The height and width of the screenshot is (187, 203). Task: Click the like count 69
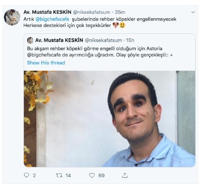(101, 176)
